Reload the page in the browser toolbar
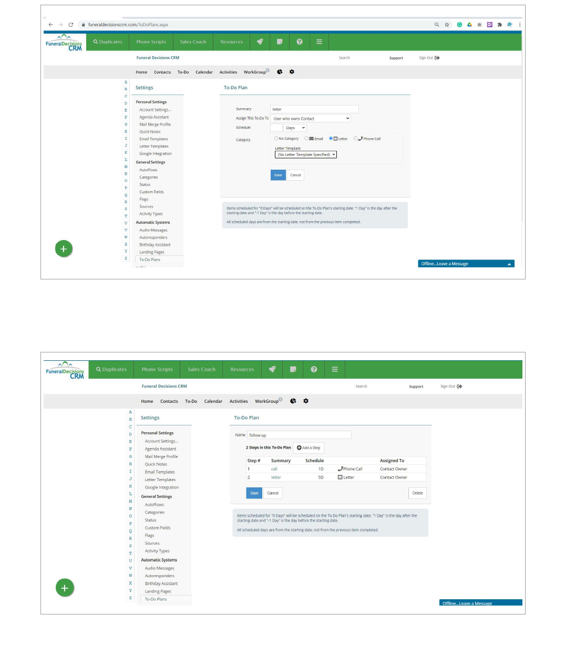The width and height of the screenshot is (565, 646). point(71,25)
